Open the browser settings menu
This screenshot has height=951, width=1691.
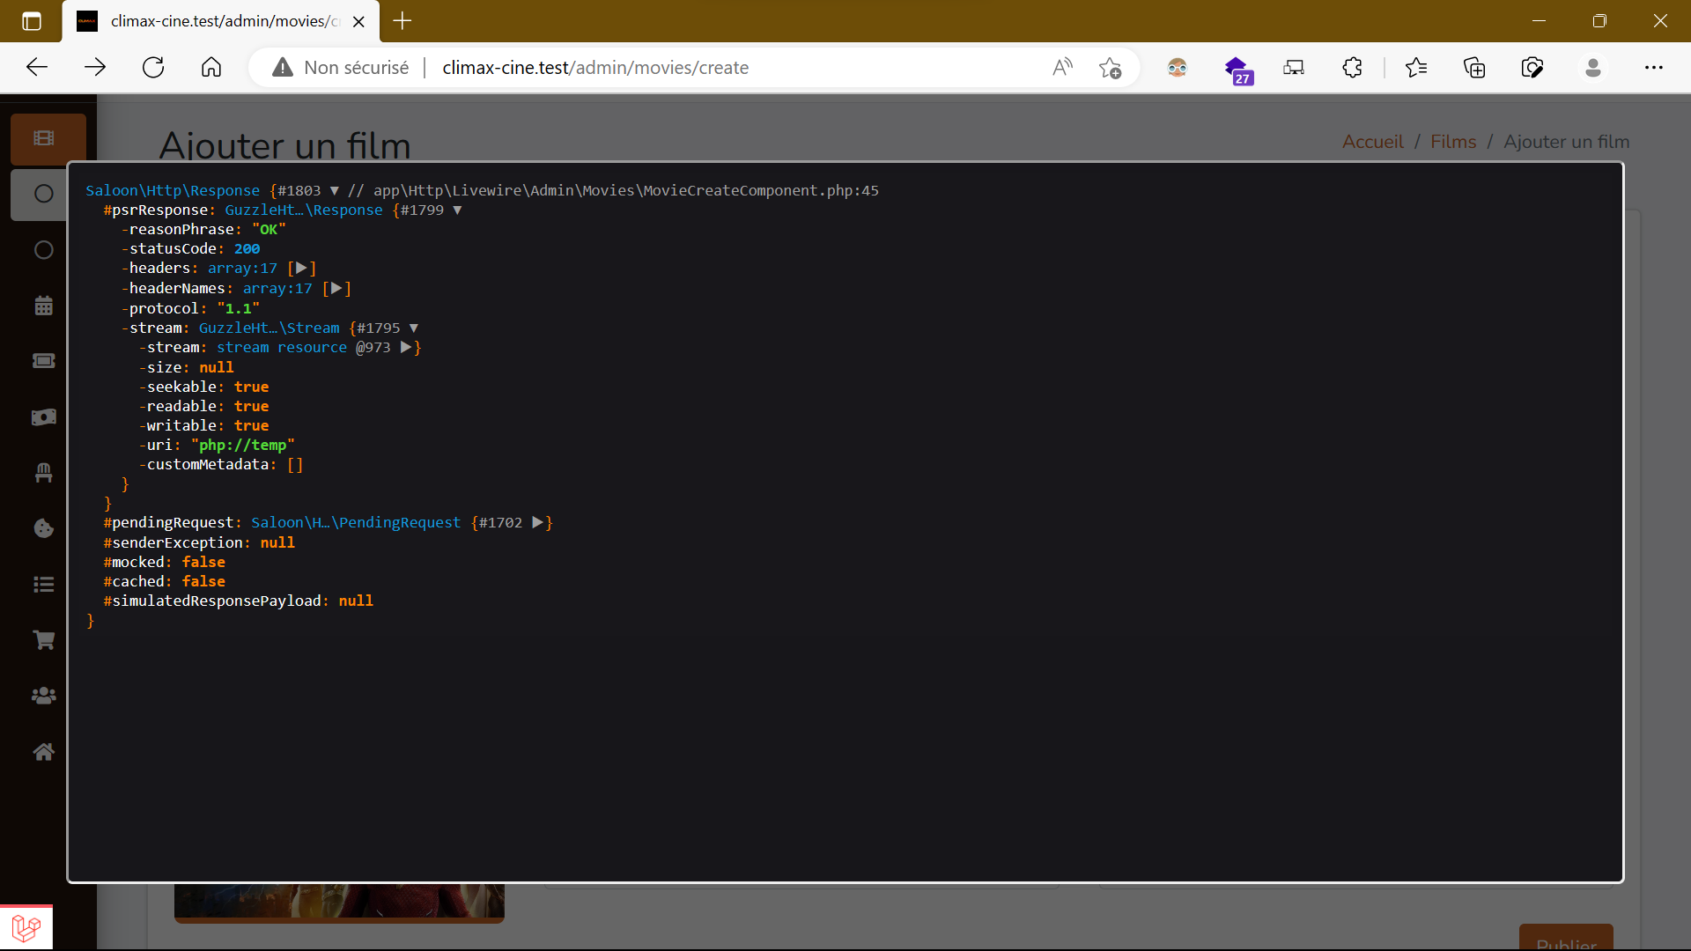(1656, 67)
